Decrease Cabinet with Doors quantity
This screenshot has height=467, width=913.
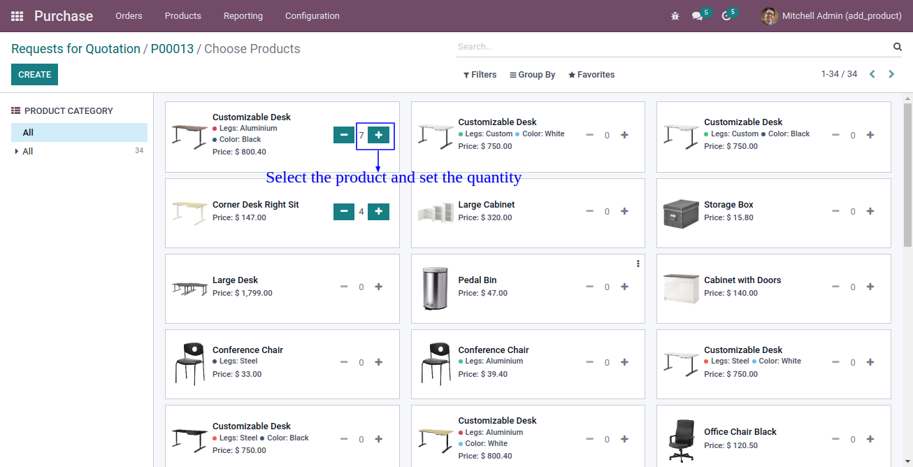pyautogui.click(x=836, y=287)
